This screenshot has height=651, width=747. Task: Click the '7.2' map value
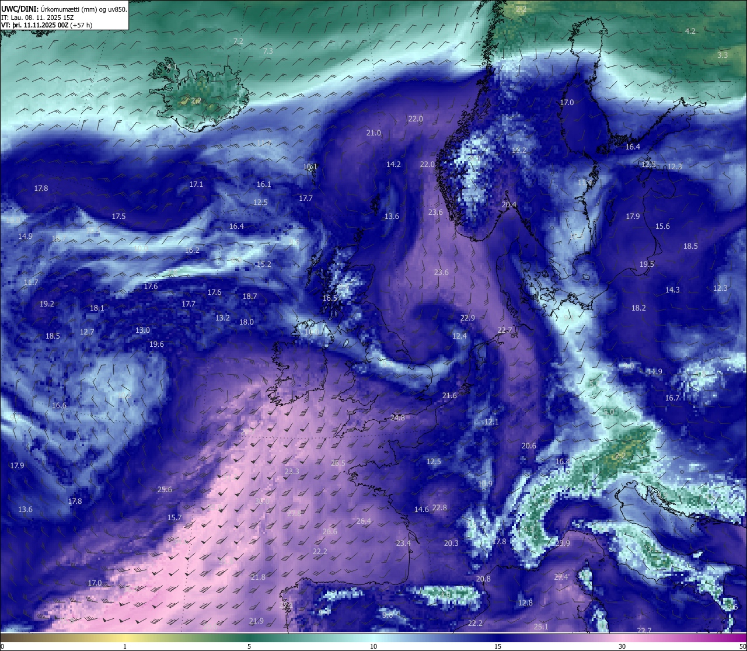[238, 41]
